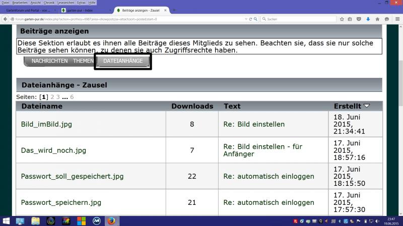Open the Pocket icon in toolbar

pyautogui.click(x=359, y=19)
